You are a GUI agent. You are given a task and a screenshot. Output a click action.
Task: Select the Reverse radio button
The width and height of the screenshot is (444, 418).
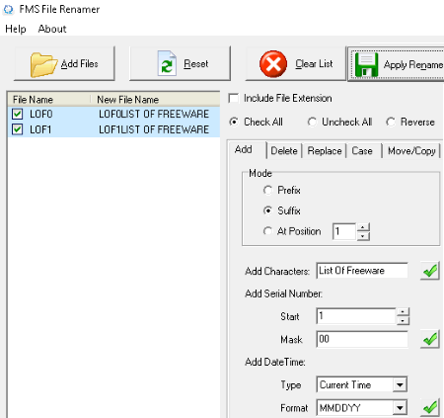[x=391, y=122]
